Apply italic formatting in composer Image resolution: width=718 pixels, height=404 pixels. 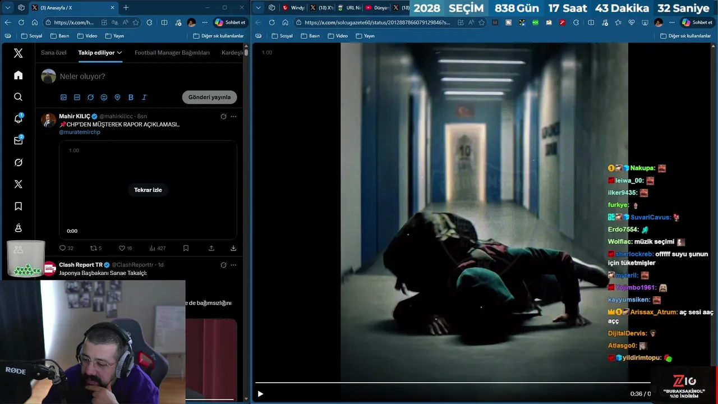144,97
